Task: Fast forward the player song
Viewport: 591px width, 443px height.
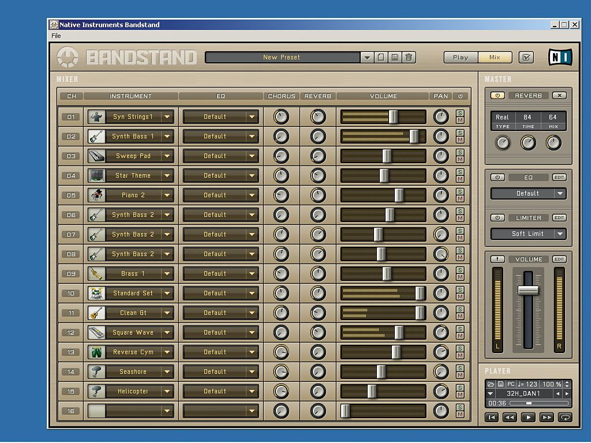Action: pyautogui.click(x=547, y=417)
